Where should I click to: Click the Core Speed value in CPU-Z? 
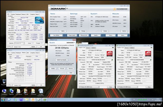click(x=19, y=34)
